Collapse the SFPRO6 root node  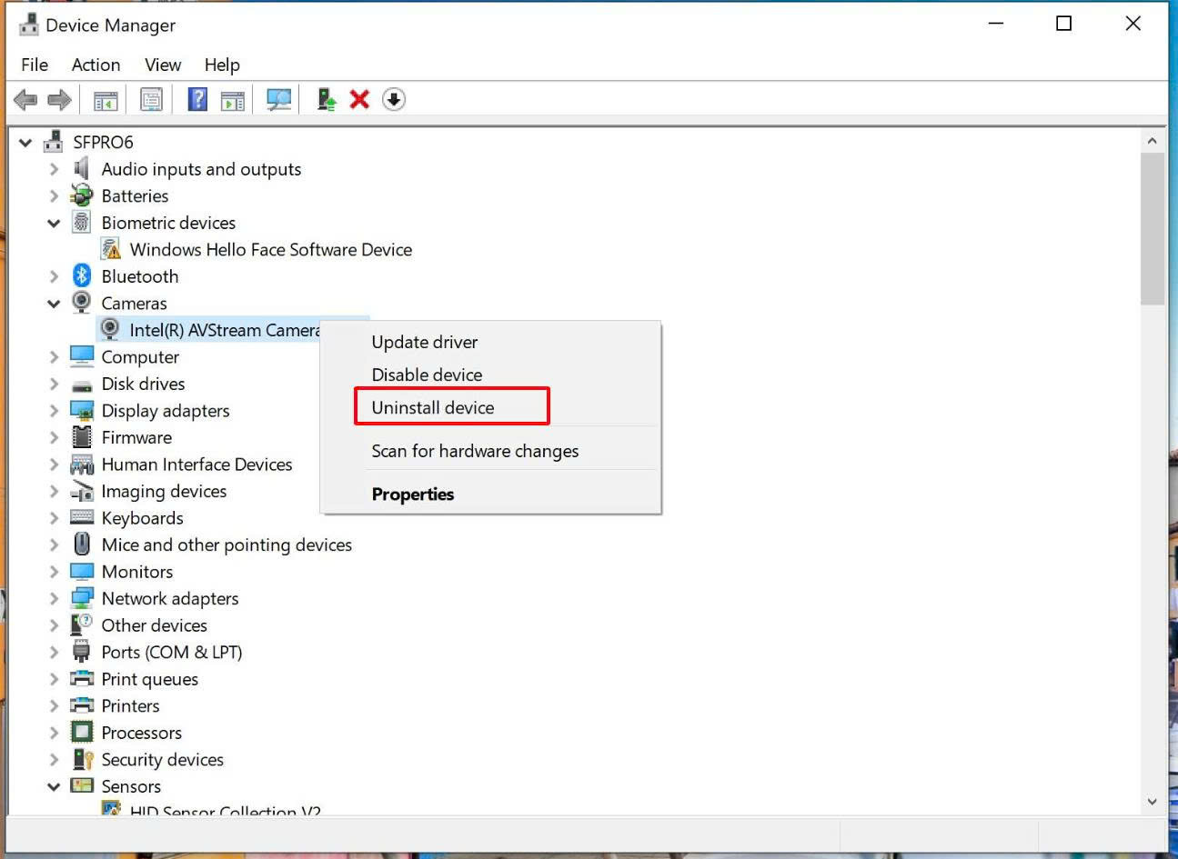[25, 143]
